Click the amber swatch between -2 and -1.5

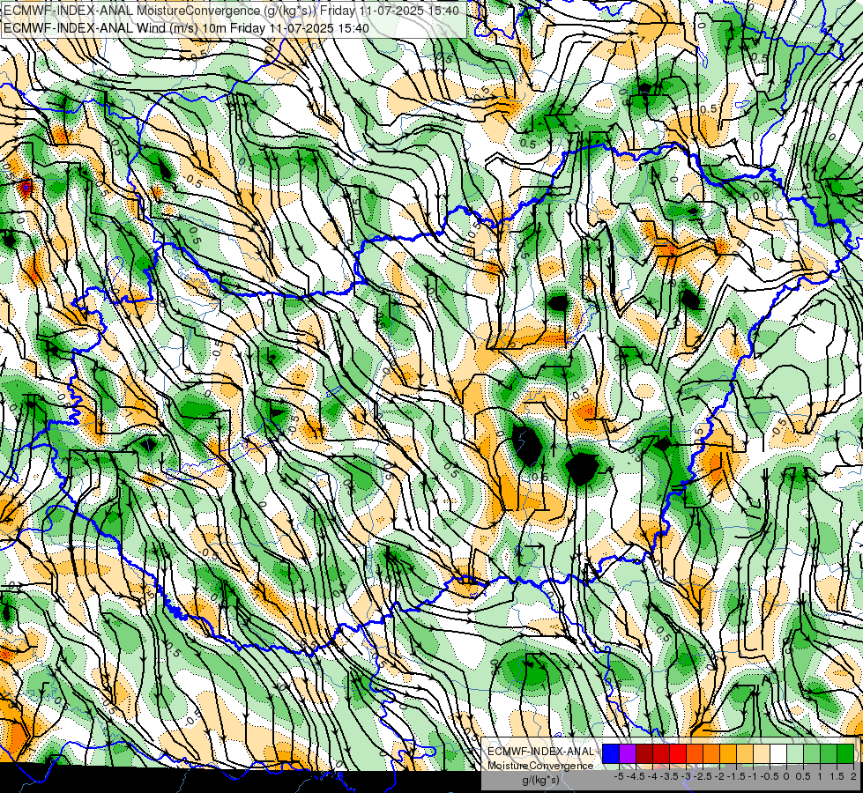[x=728, y=753]
